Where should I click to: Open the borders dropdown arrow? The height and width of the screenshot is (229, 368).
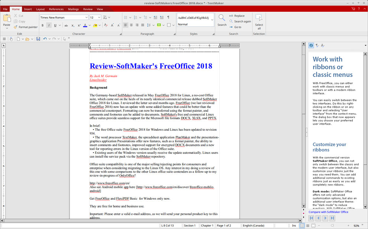[x=174, y=25]
